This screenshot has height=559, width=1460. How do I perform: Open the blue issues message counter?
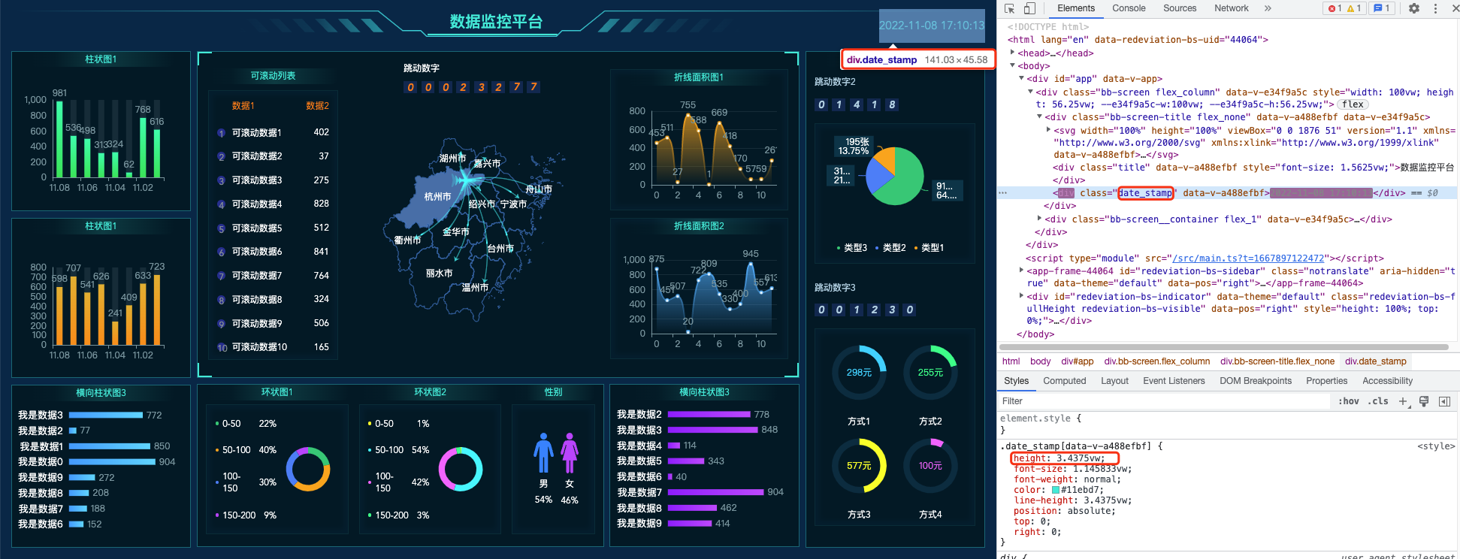tap(1381, 8)
